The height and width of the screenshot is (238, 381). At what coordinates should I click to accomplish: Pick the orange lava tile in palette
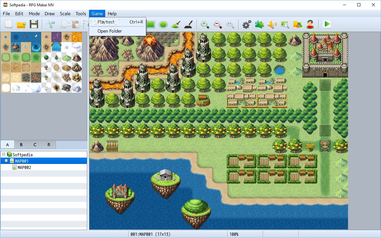click(x=77, y=37)
